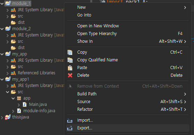Image resolution: width=194 pixels, height=135 pixels.
Task: Click the JRE System Library icon under module_2
Action: point(13,35)
